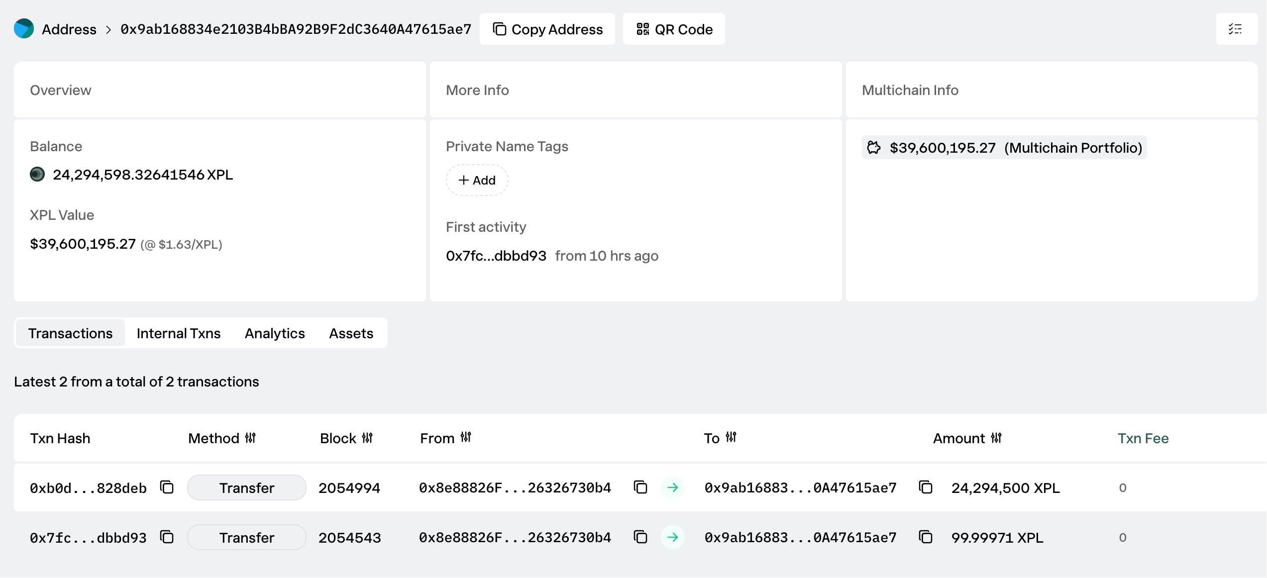Click the Copy Address button
Screen dimensions: 1267x578
(x=547, y=29)
